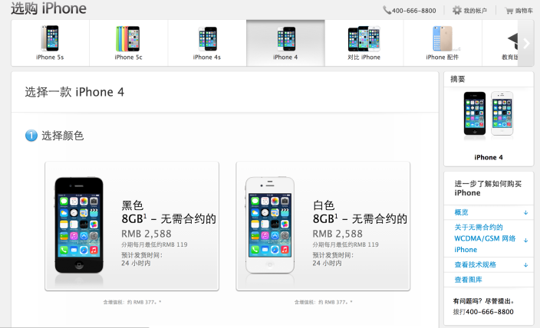Click the shopping cart icon
Screen dimensions: 540x328
point(509,11)
